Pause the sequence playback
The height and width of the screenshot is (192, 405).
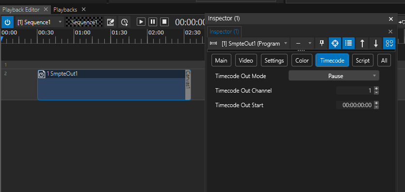153,22
